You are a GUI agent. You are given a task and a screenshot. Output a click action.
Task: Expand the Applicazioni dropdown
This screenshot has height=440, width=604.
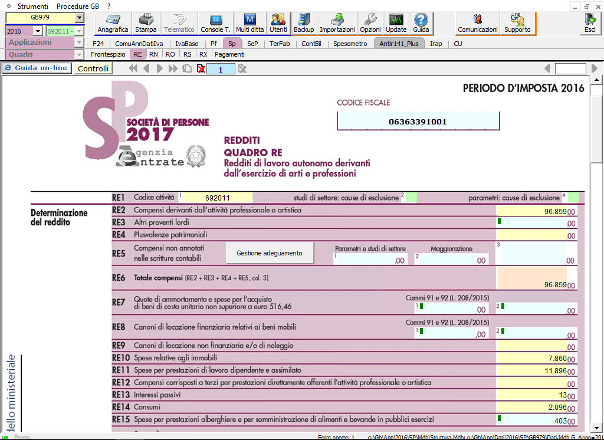click(79, 42)
